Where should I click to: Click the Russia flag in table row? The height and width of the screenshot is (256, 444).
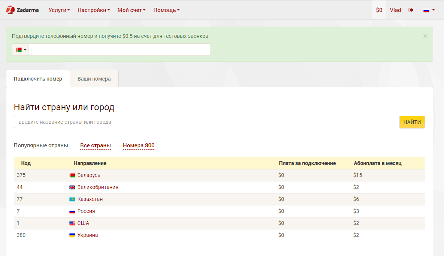coord(72,211)
